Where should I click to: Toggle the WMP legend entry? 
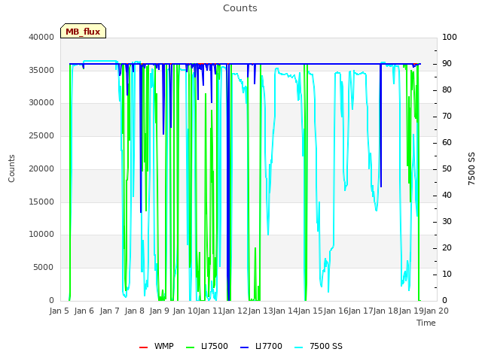(157, 346)
